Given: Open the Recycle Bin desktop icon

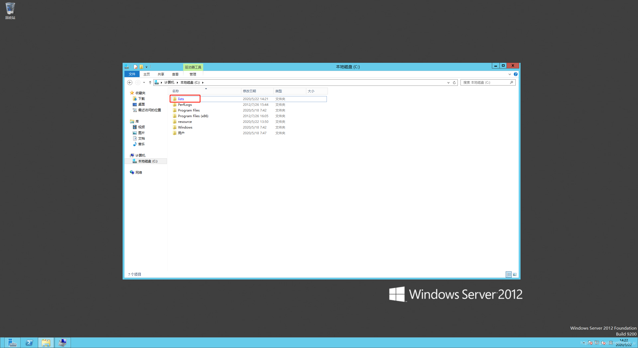Looking at the screenshot, I should click(x=10, y=11).
